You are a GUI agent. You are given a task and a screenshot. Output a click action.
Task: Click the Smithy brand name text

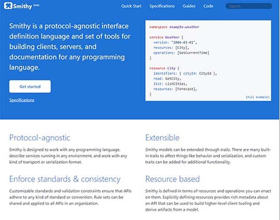[22, 7]
